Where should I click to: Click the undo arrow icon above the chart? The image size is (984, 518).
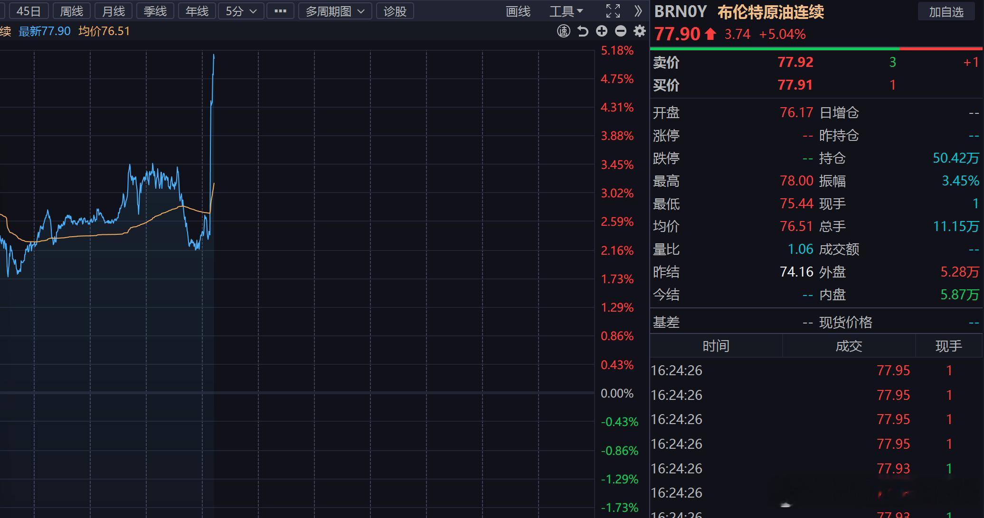pyautogui.click(x=583, y=31)
